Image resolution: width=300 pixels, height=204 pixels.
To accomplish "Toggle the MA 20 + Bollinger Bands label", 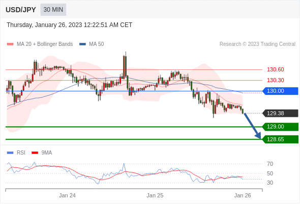I will (x=45, y=44).
